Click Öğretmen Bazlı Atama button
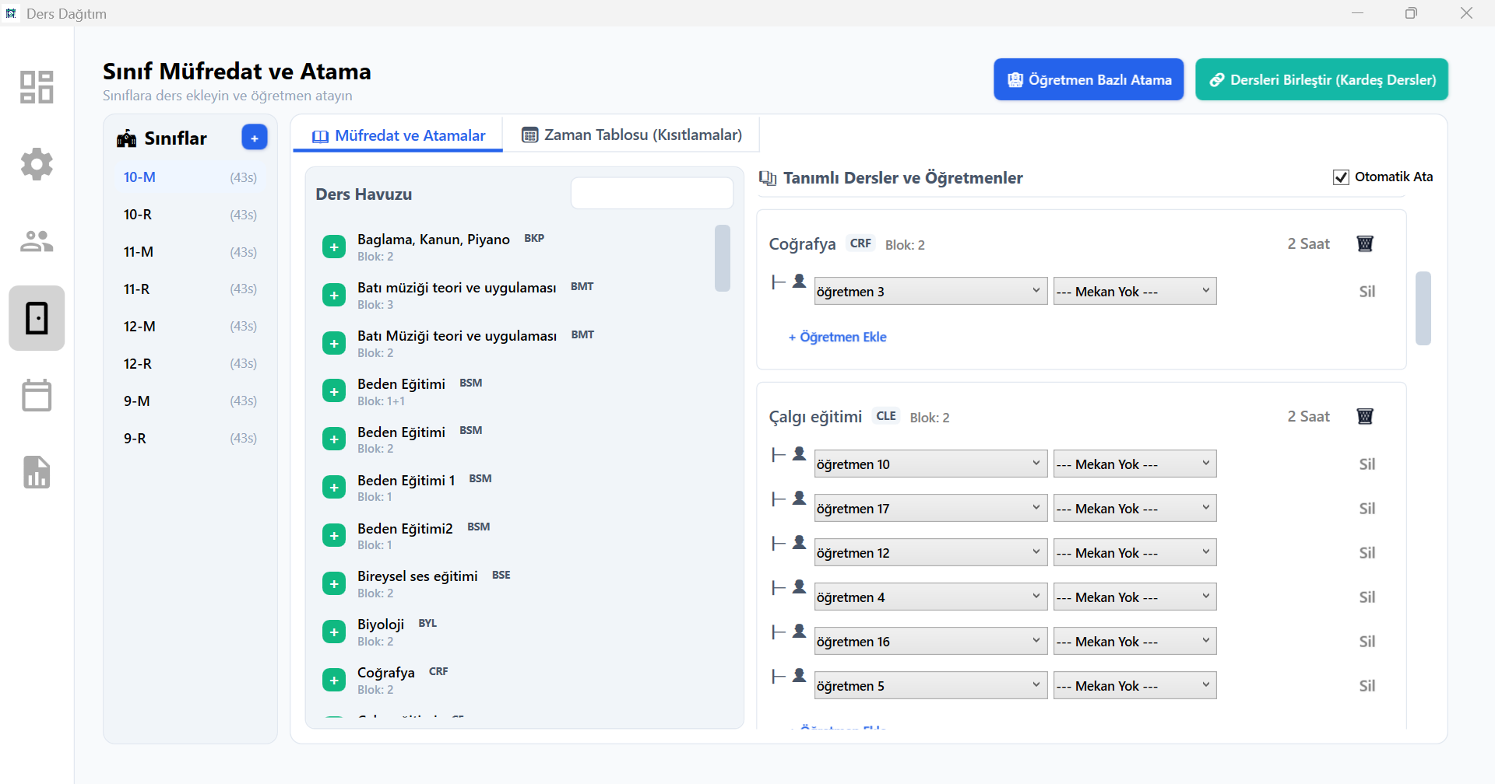This screenshot has width=1495, height=784. pyautogui.click(x=1088, y=79)
